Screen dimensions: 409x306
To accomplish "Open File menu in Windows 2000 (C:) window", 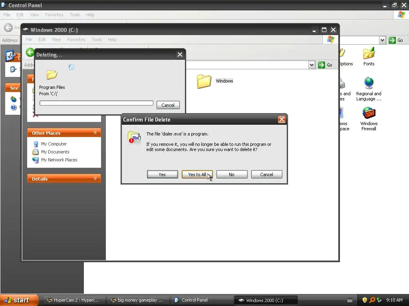I will pos(29,39).
